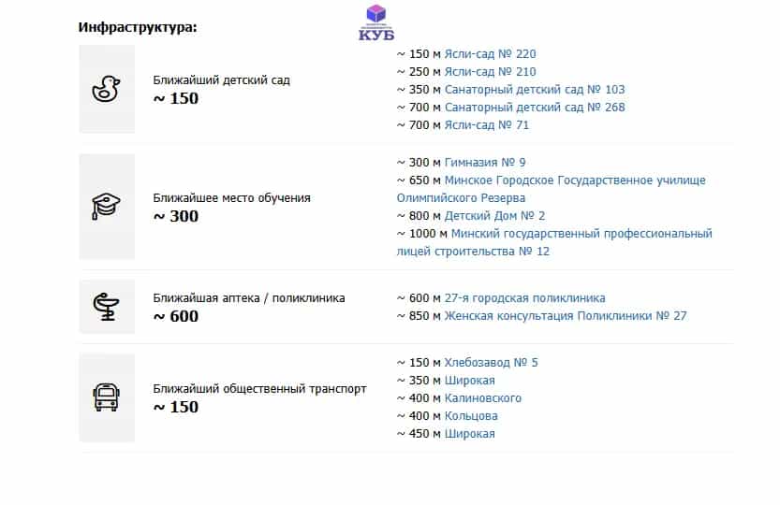Screen dimensions: 780x505
Task: Open Санаторный детский сад № 268 link
Action: coord(535,108)
